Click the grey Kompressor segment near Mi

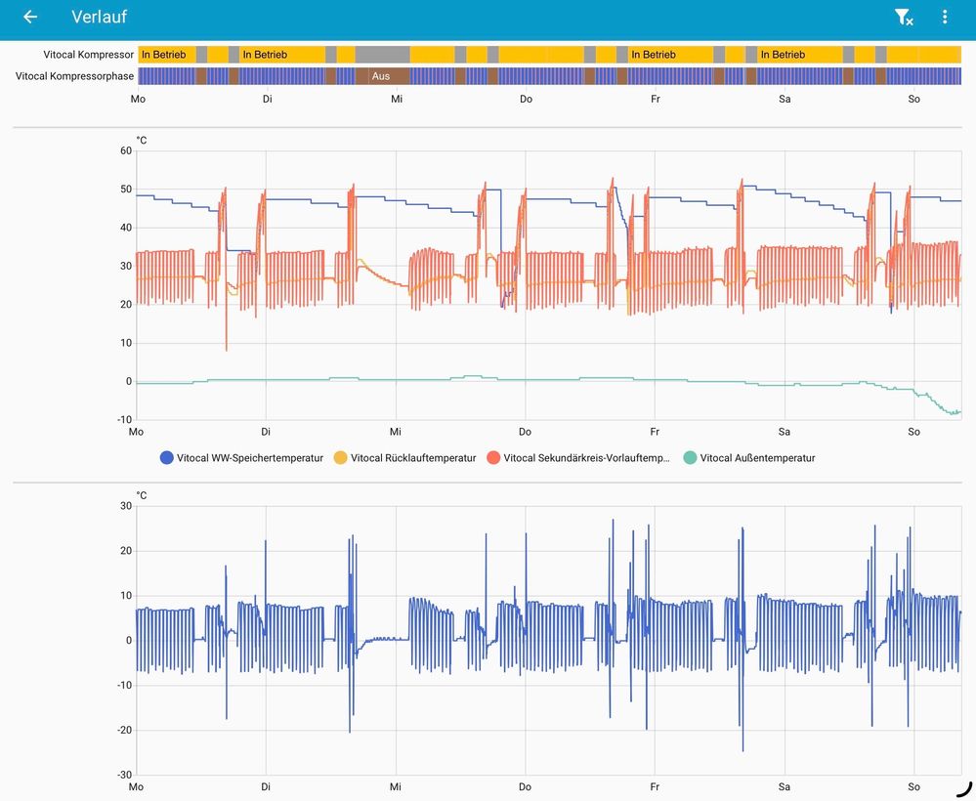tap(383, 55)
